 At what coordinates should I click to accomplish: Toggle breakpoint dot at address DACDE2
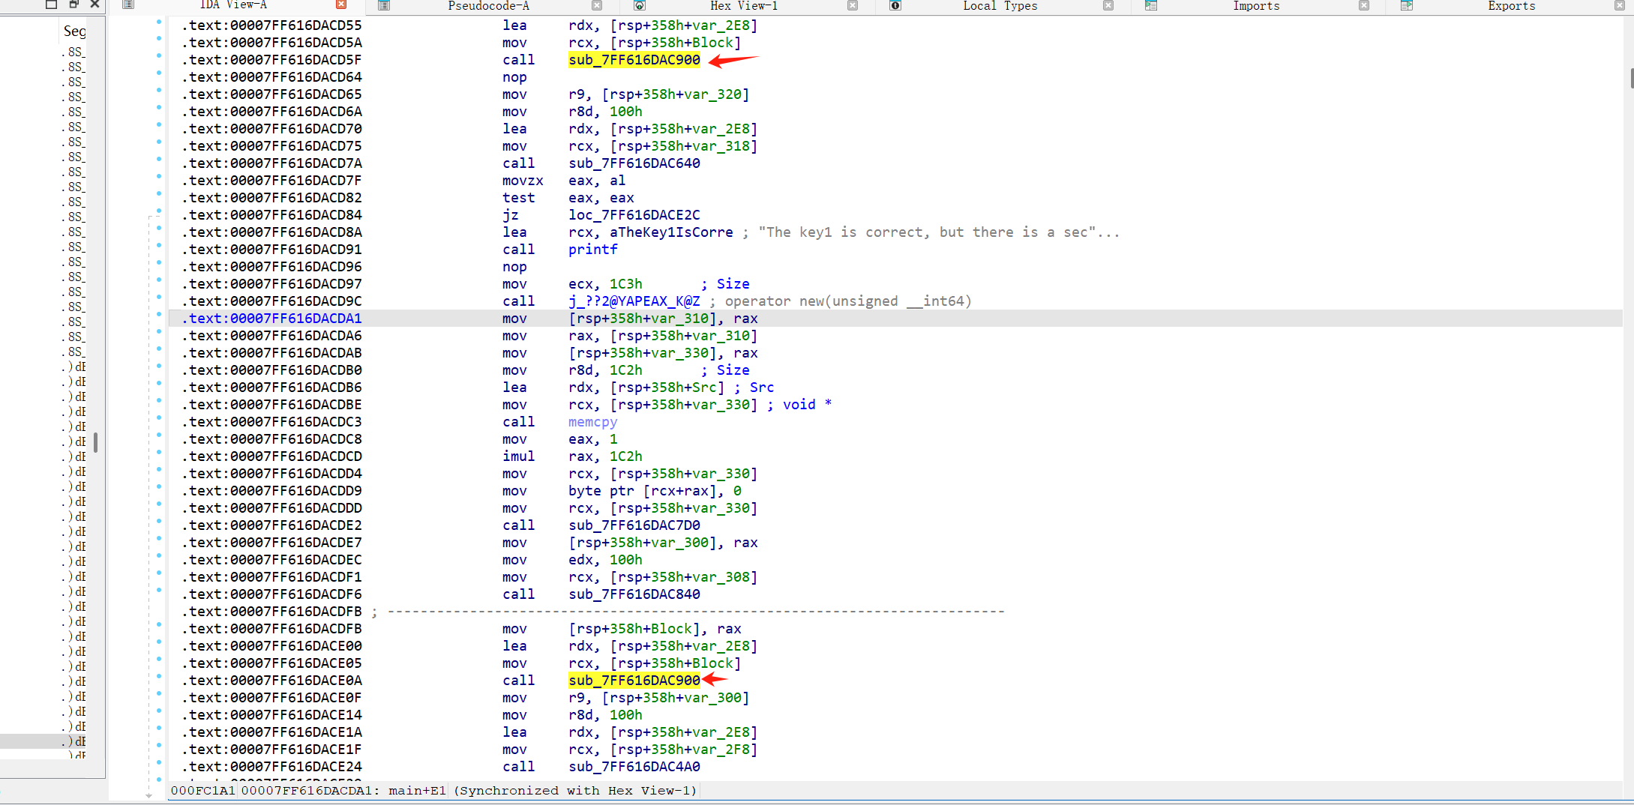[159, 522]
